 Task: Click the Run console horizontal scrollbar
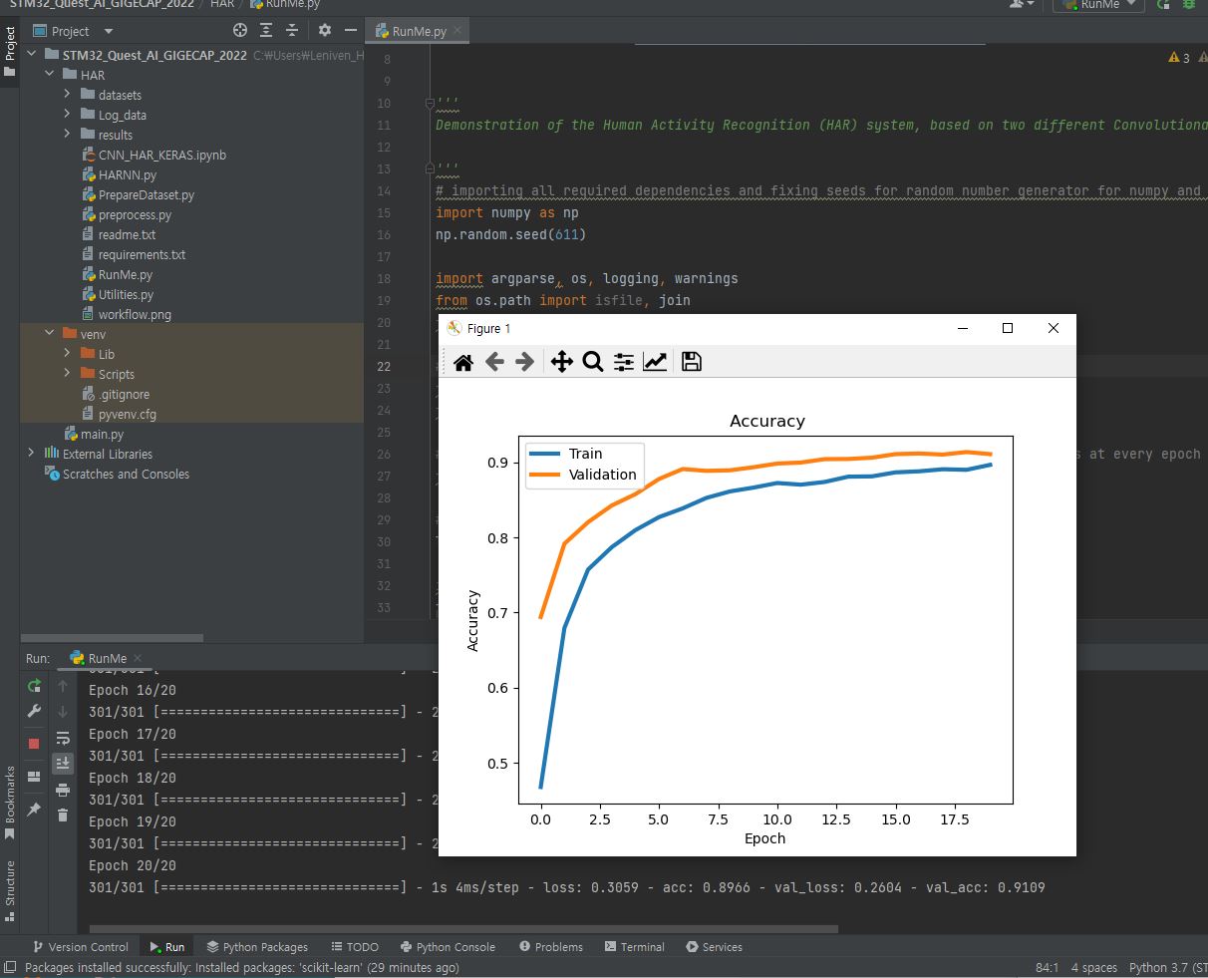coord(463,929)
